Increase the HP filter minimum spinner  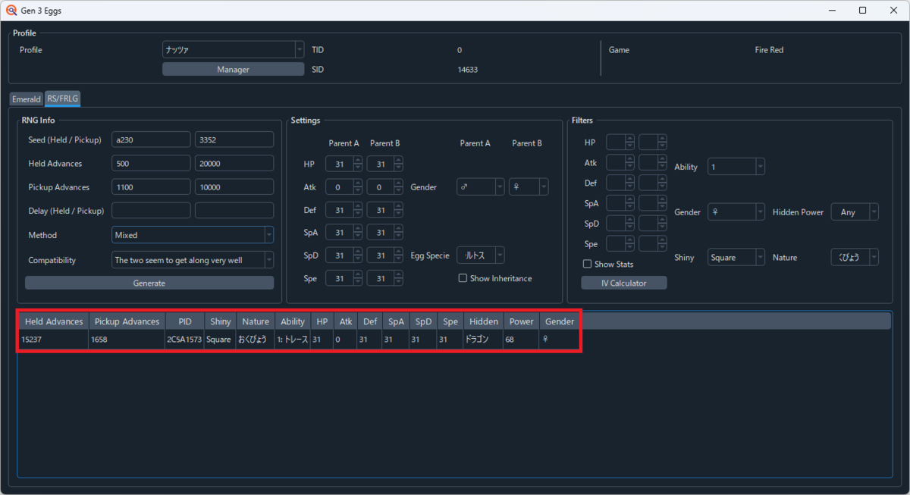tap(630, 138)
